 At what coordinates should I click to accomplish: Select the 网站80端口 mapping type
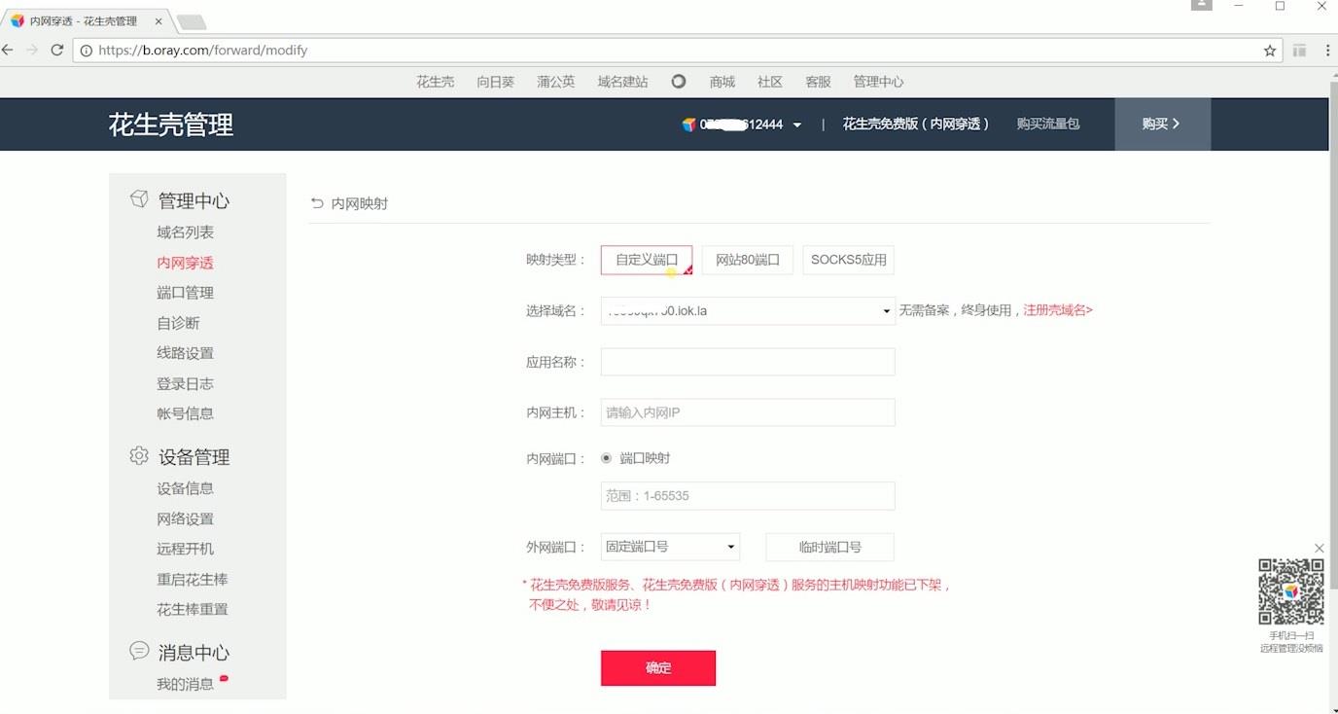pos(748,260)
